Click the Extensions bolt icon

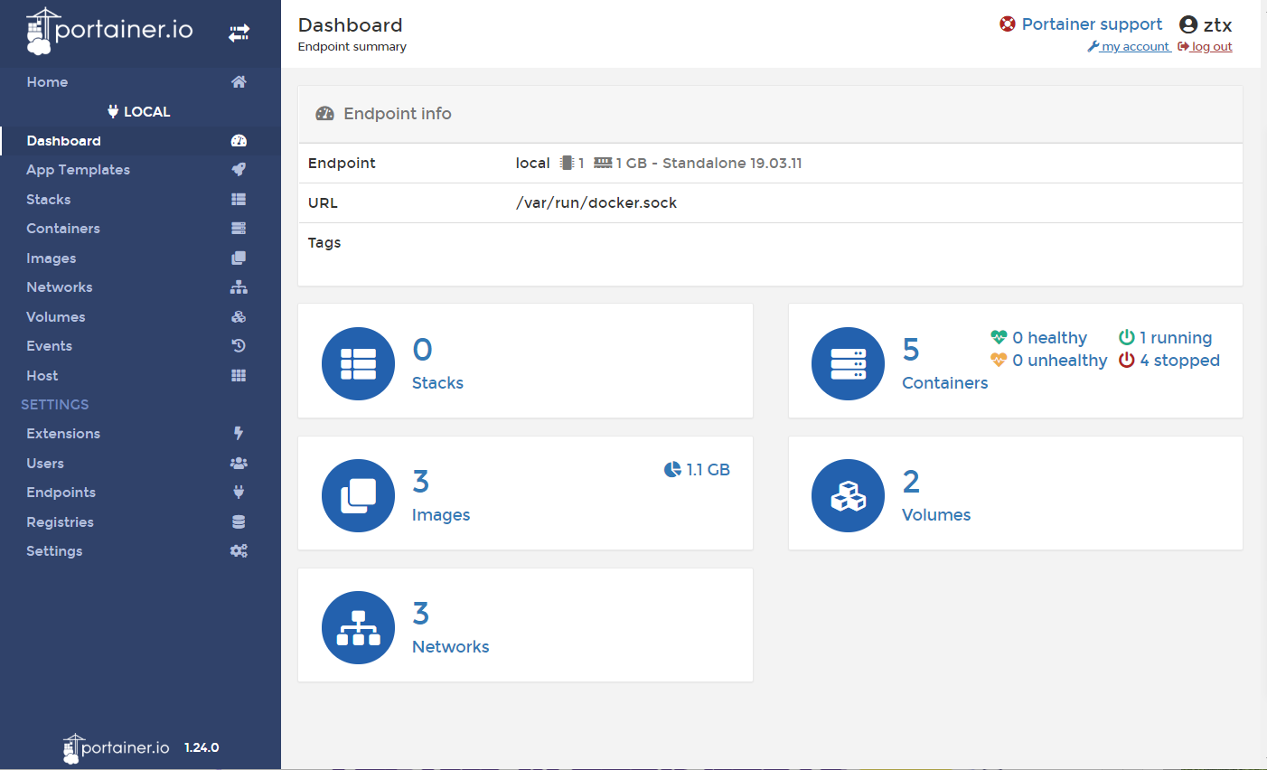click(239, 434)
